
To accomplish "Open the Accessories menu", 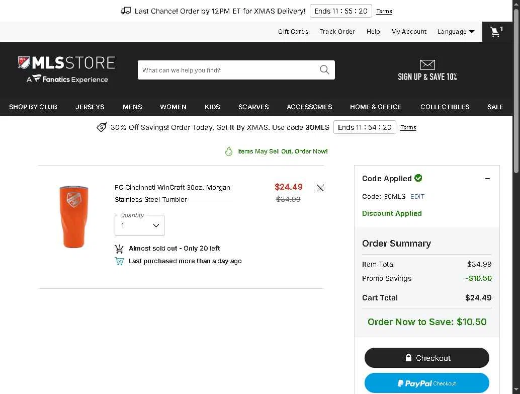I will pos(309,107).
